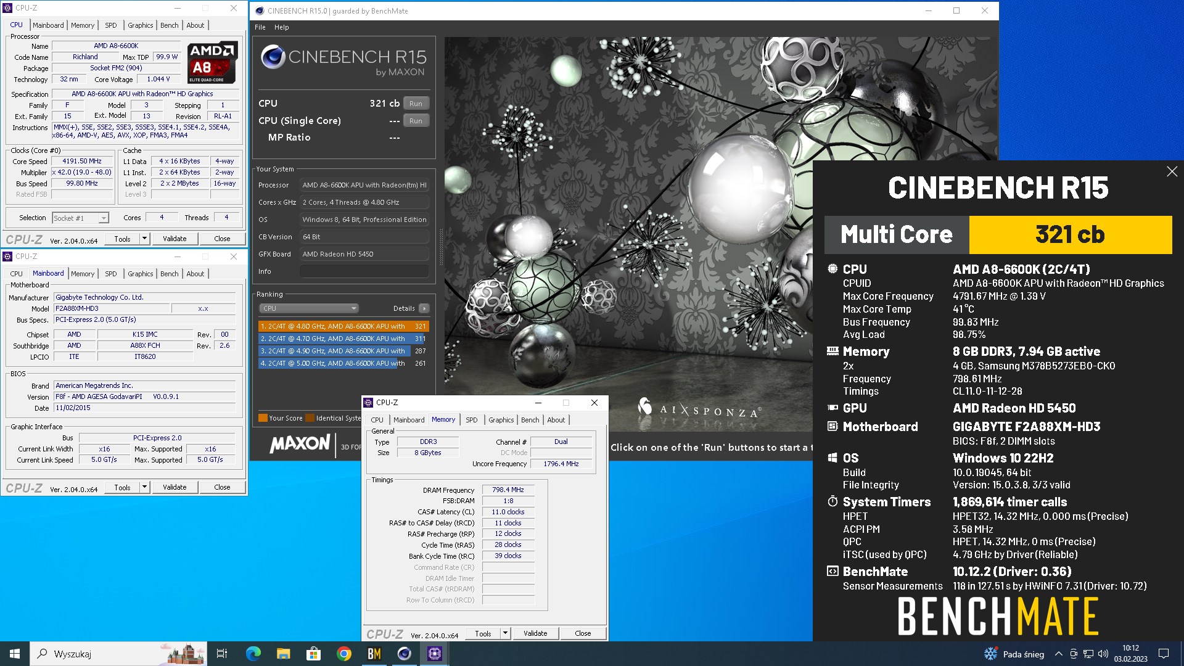Click Close button in Mainboard CPU-Z window

[222, 487]
